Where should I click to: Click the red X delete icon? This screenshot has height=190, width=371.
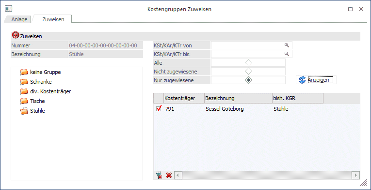(169, 175)
